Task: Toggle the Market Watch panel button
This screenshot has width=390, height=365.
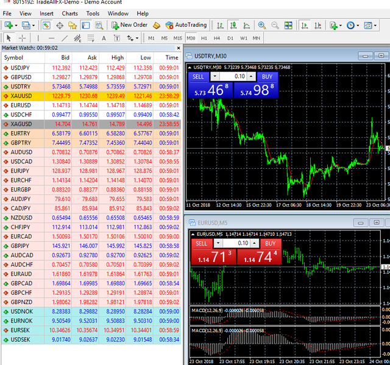Action: coord(46,26)
